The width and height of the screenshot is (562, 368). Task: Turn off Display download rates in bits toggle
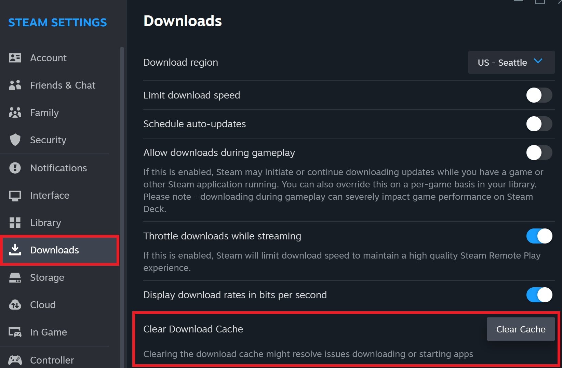539,295
